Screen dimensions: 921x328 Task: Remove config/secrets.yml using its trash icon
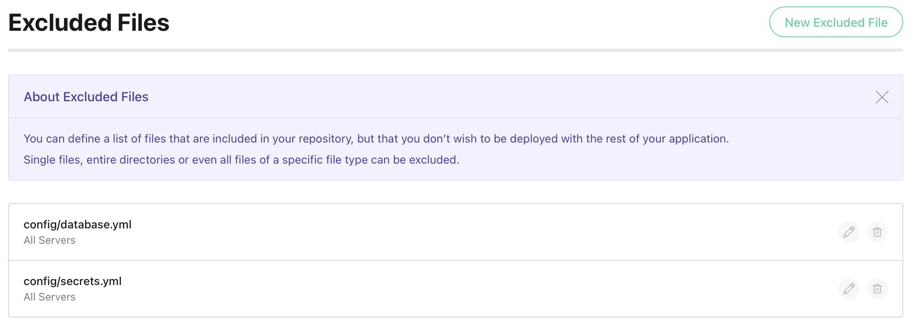pyautogui.click(x=877, y=289)
